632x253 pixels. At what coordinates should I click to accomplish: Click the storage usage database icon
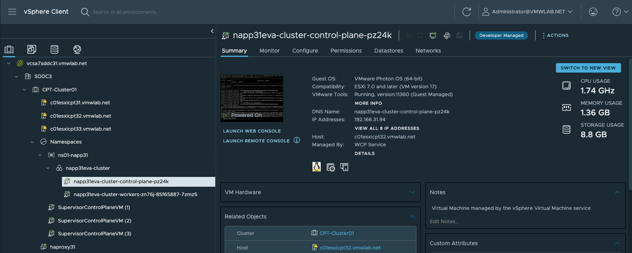coord(567,129)
